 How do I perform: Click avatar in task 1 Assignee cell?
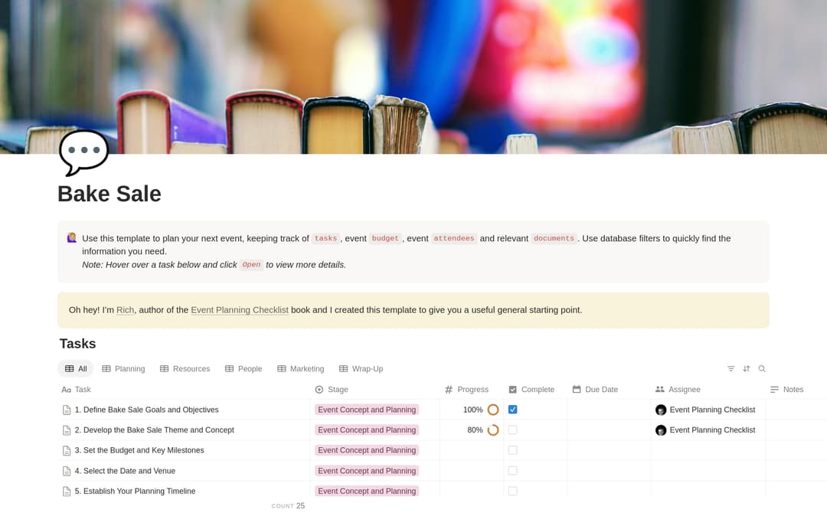[661, 410]
